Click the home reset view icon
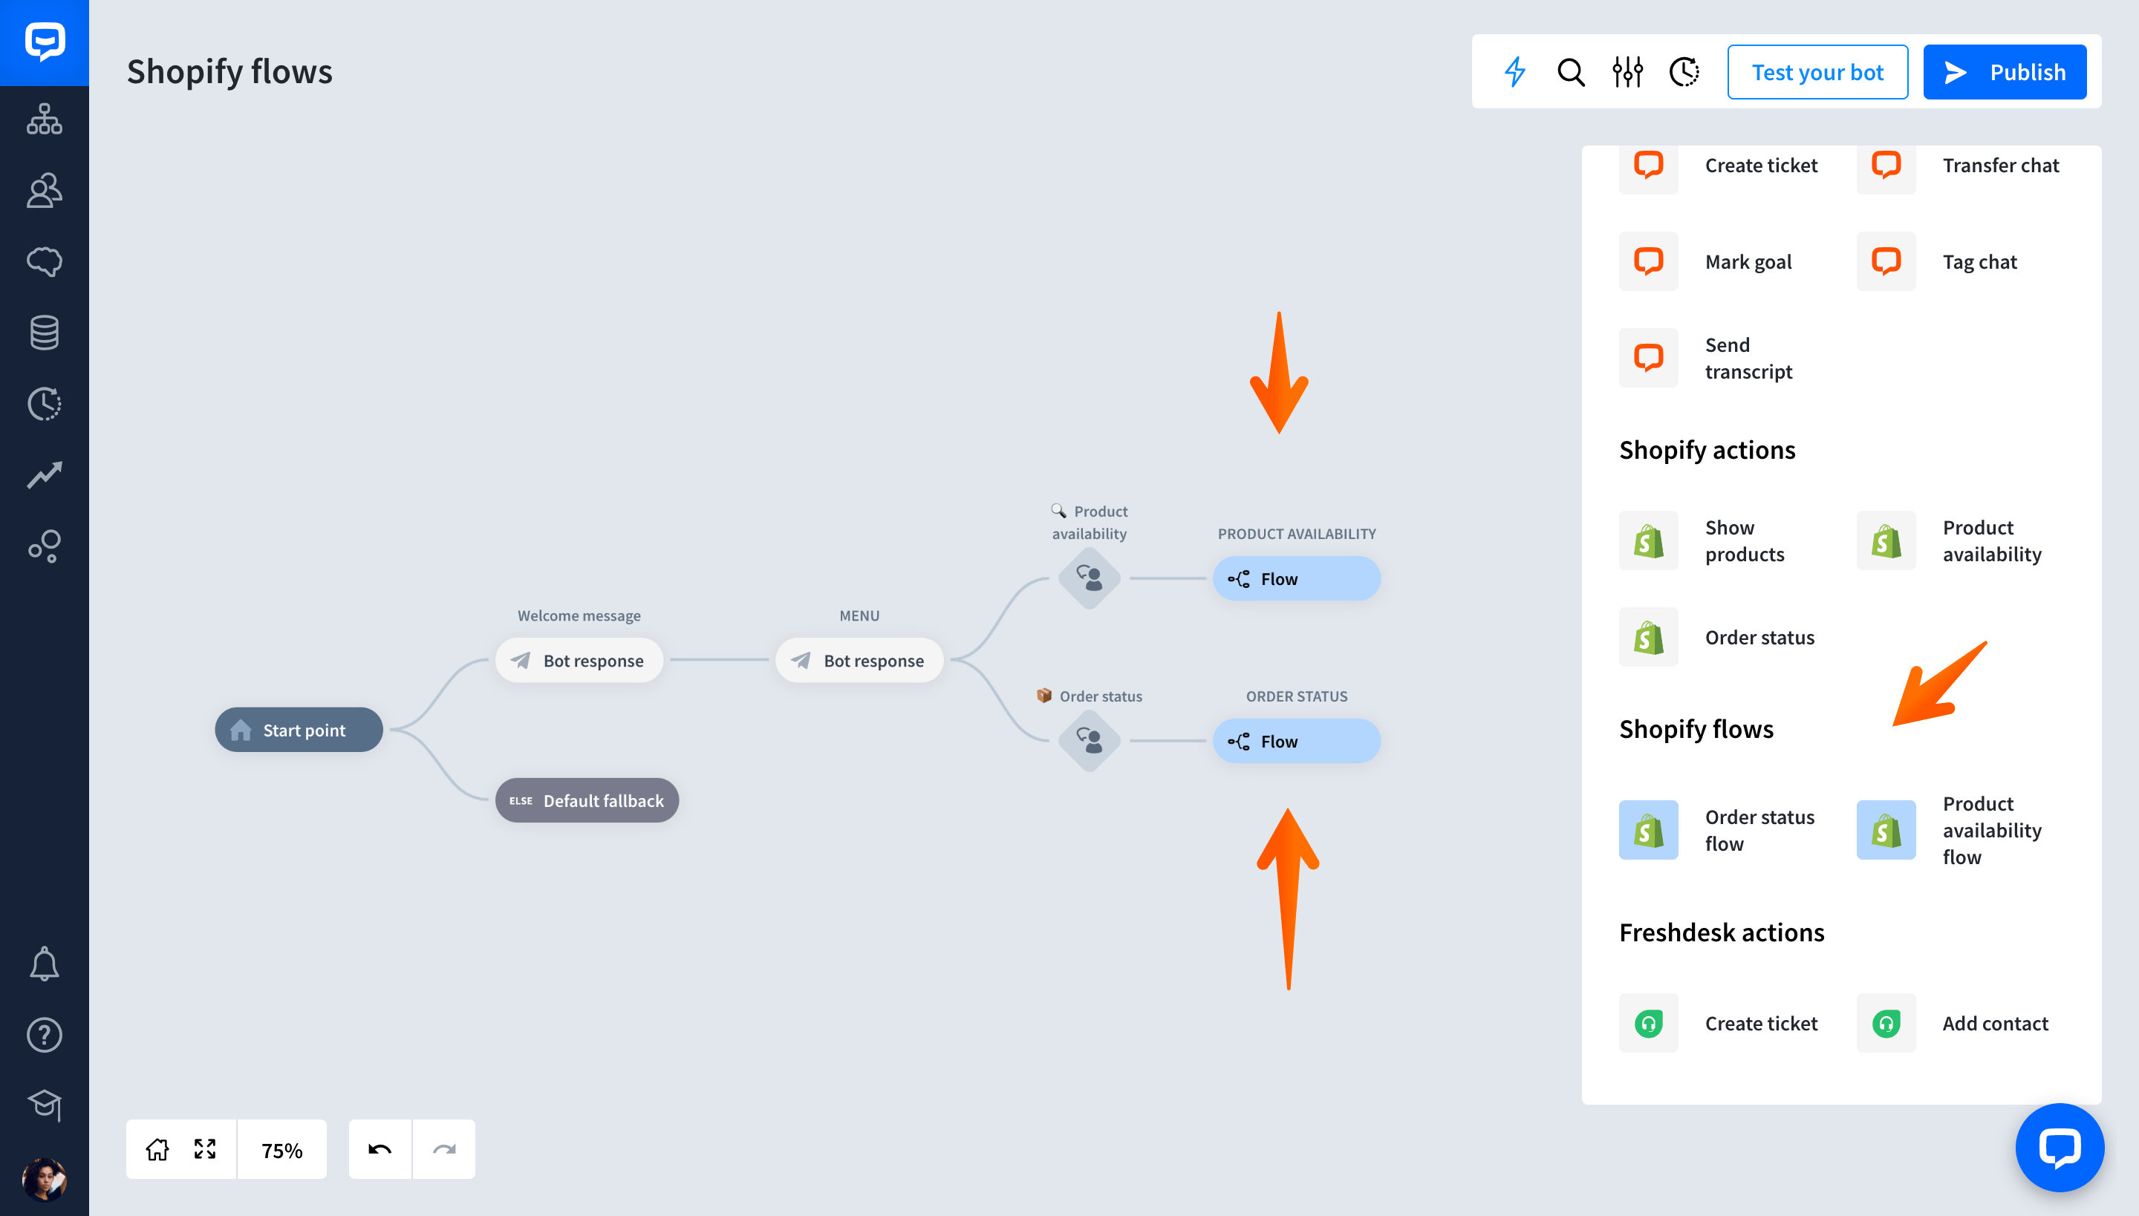 click(157, 1149)
